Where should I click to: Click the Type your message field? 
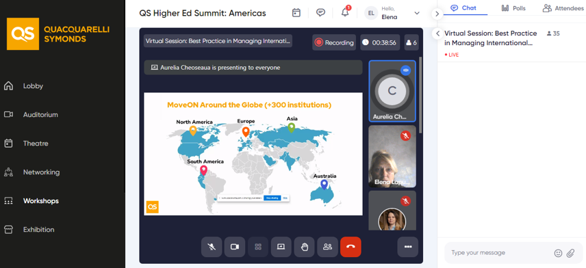[x=501, y=253]
